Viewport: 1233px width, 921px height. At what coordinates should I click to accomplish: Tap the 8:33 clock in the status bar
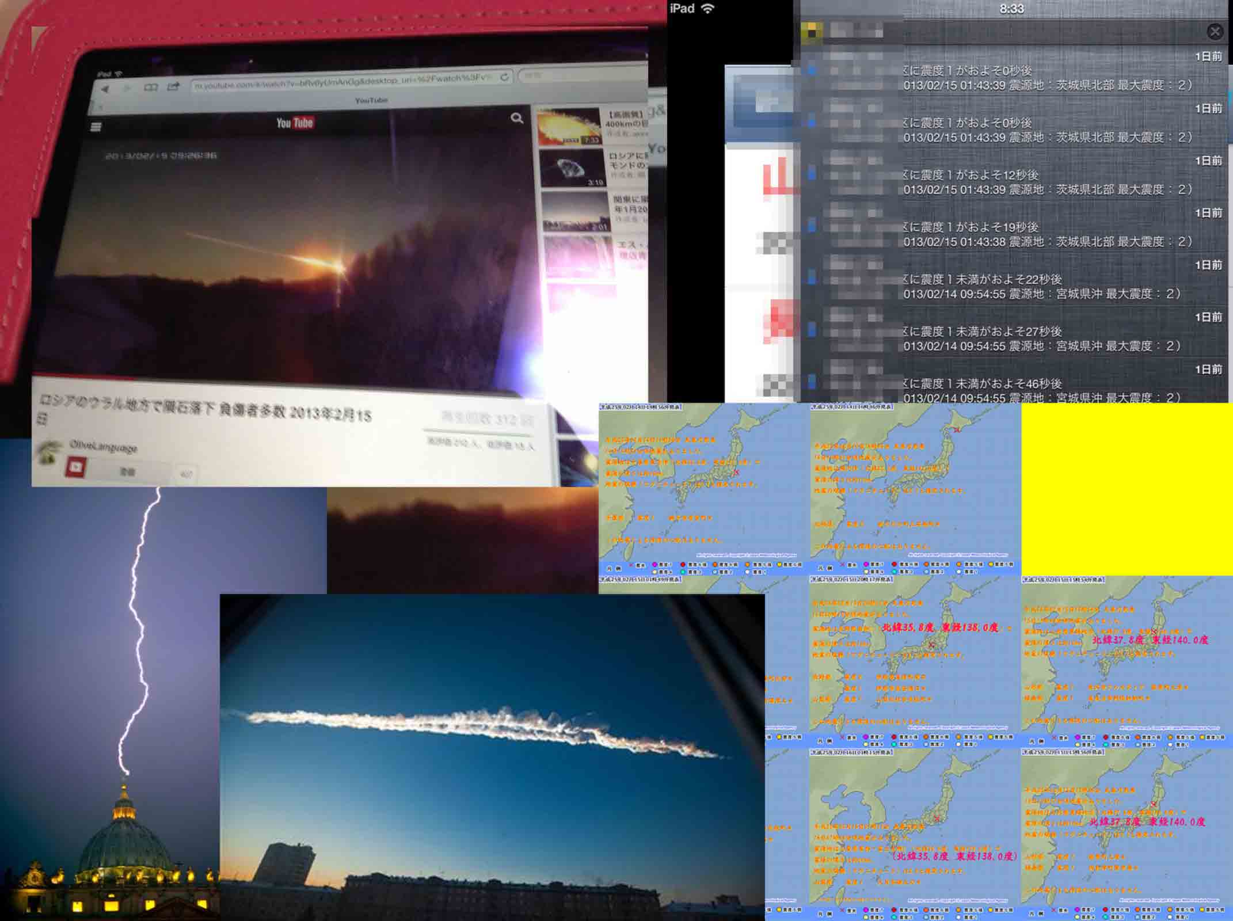[1011, 9]
